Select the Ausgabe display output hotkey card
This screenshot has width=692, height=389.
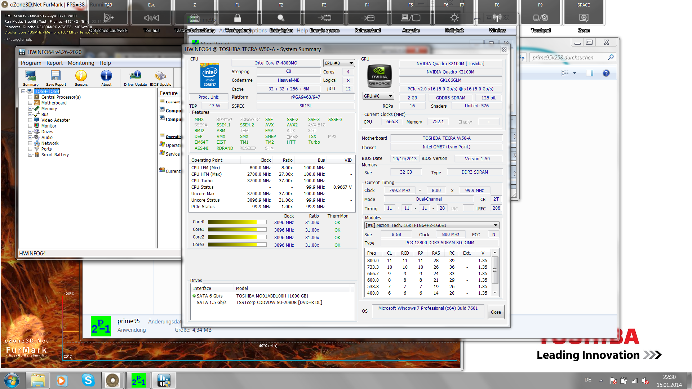411,17
